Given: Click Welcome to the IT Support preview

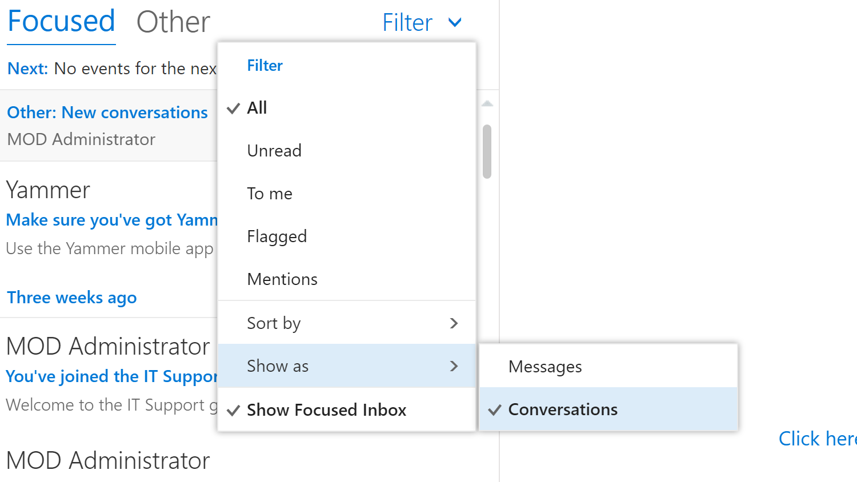Looking at the screenshot, I should pos(111,405).
